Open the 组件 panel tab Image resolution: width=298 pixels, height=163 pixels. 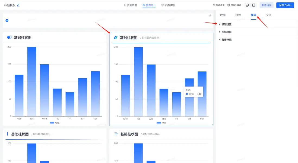(238, 15)
